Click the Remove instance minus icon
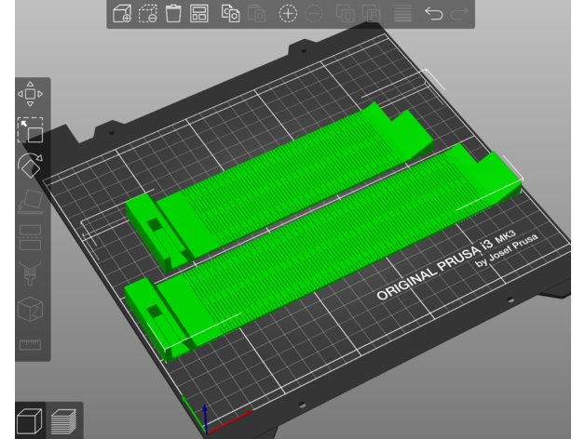The image size is (585, 439). pos(314,14)
